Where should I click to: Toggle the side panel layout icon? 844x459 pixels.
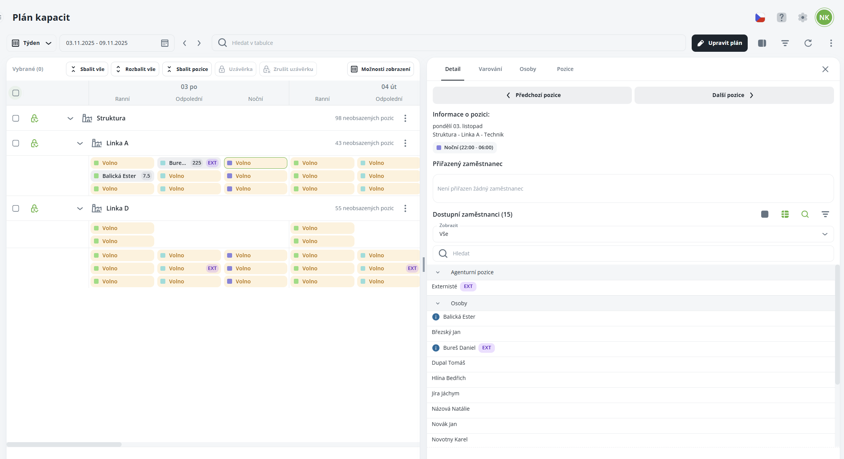(762, 43)
